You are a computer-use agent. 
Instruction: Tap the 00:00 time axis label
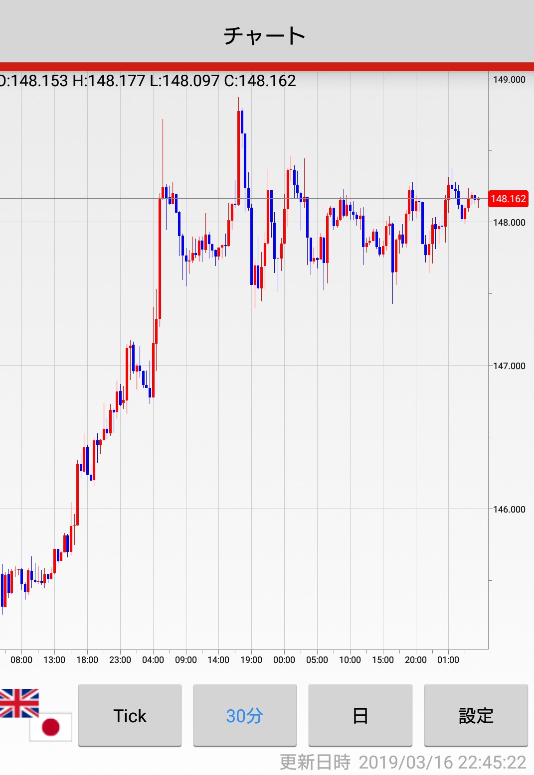click(284, 660)
